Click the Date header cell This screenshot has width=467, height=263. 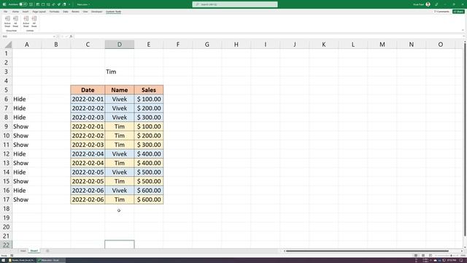[88, 90]
